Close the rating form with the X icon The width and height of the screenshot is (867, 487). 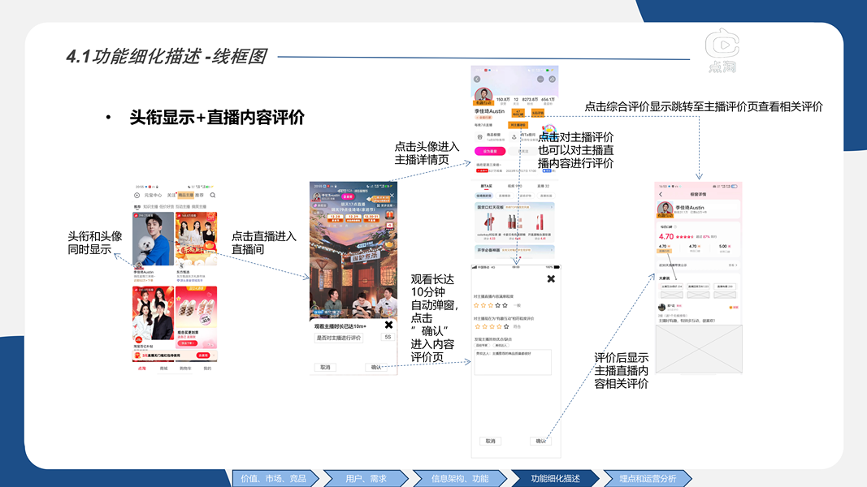pyautogui.click(x=551, y=279)
